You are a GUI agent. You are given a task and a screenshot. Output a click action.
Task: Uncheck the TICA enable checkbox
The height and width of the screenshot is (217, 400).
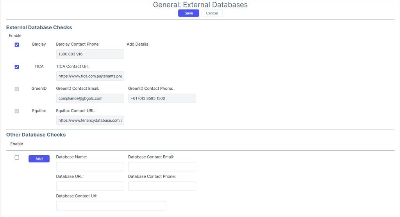(x=17, y=67)
